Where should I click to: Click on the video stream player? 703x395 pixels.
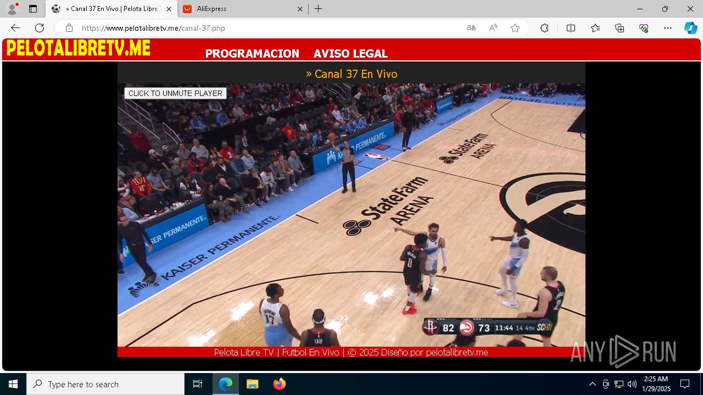pyautogui.click(x=351, y=215)
